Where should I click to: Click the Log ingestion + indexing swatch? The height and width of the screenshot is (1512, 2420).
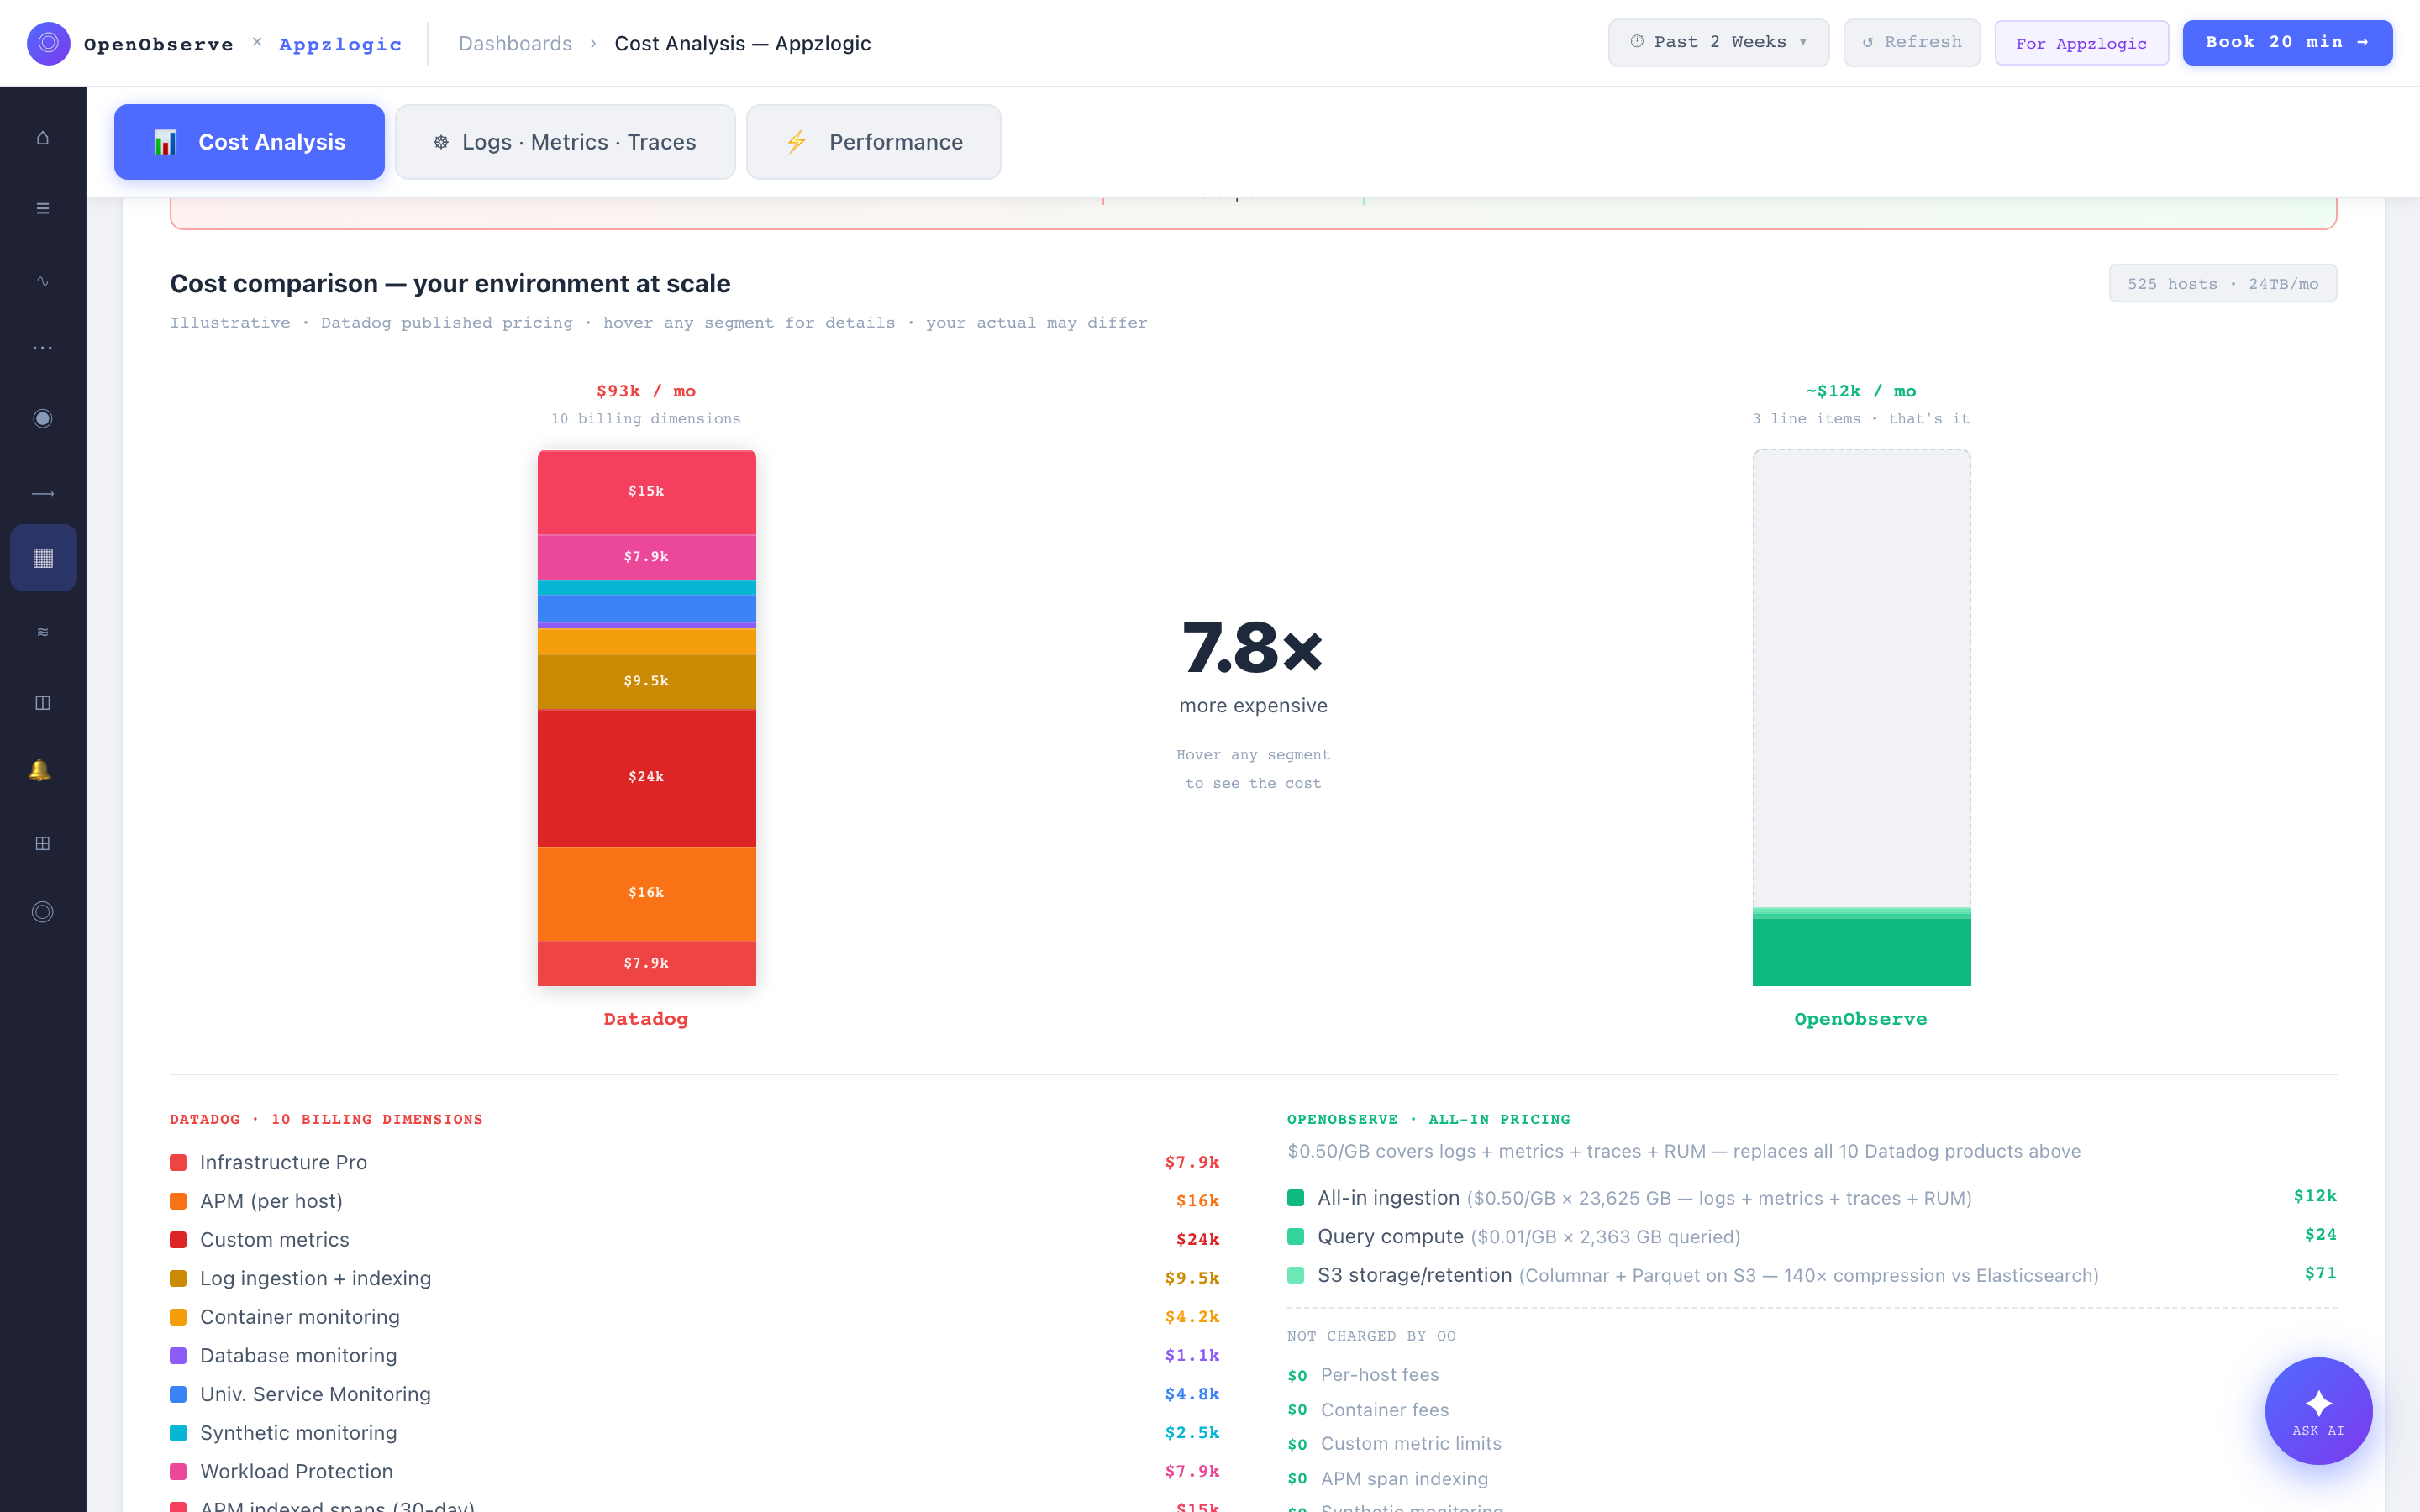[178, 1278]
